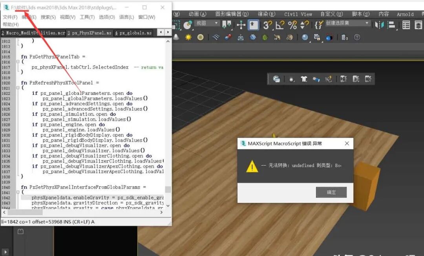424x256 pixels.
Task: Open Arnold menu in 3ds Max
Action: click(405, 14)
